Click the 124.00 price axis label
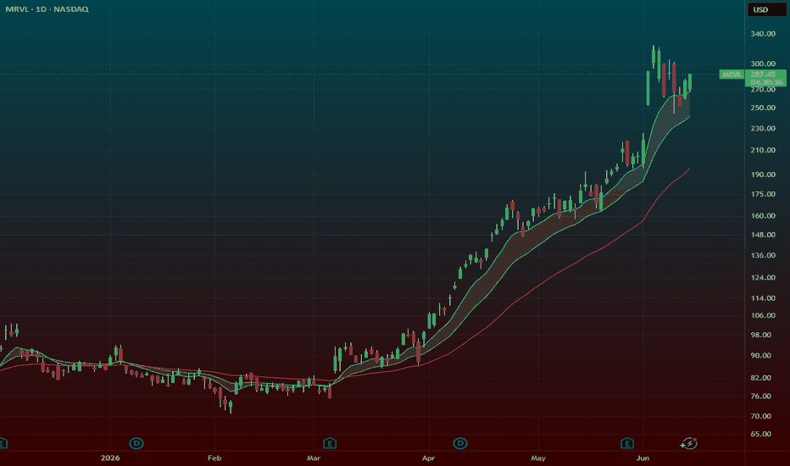This screenshot has width=790, height=466. [x=763, y=277]
